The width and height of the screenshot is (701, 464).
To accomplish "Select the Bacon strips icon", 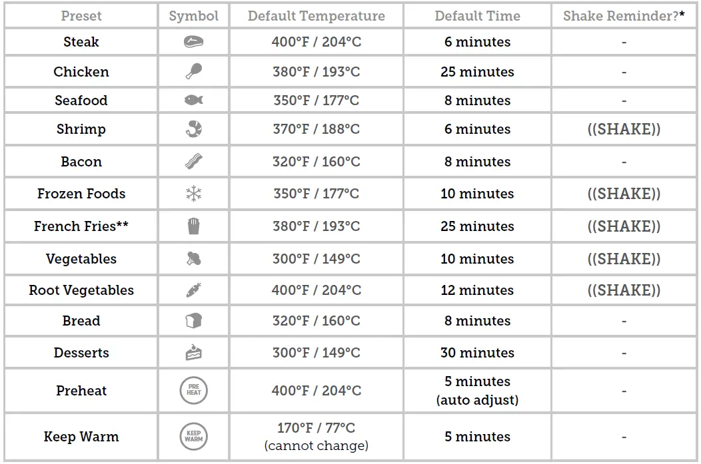I will tap(193, 162).
